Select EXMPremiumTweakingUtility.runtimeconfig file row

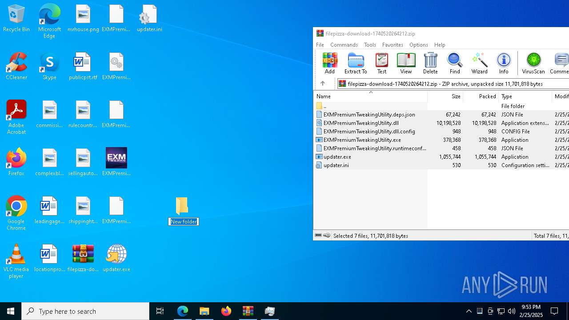click(441, 148)
